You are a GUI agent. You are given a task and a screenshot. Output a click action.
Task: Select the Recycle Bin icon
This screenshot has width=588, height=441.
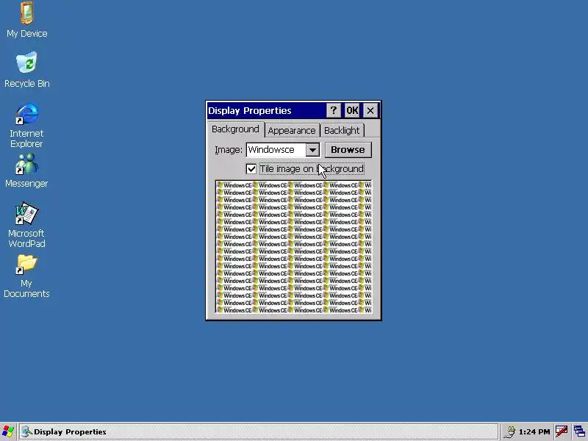[27, 70]
